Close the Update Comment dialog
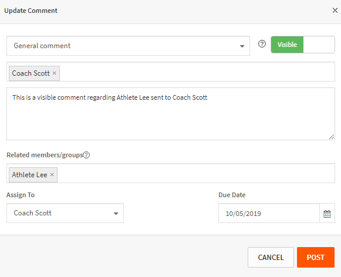The width and height of the screenshot is (341, 277). tap(335, 10)
